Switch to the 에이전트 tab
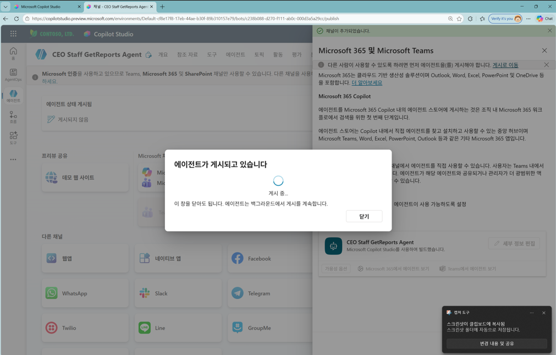 click(235, 54)
